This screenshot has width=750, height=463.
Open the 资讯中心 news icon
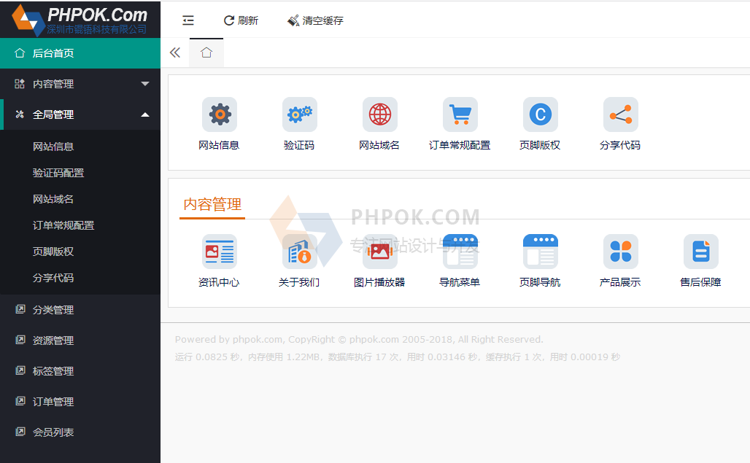point(219,252)
